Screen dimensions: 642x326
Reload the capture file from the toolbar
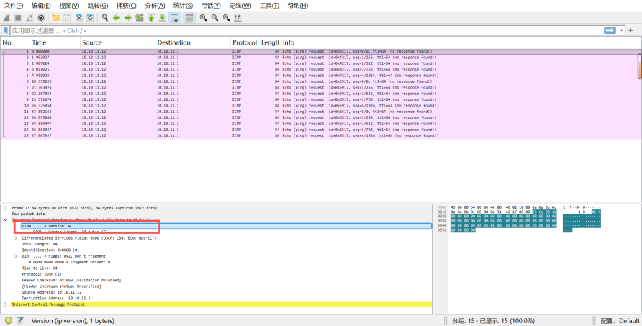[90, 17]
